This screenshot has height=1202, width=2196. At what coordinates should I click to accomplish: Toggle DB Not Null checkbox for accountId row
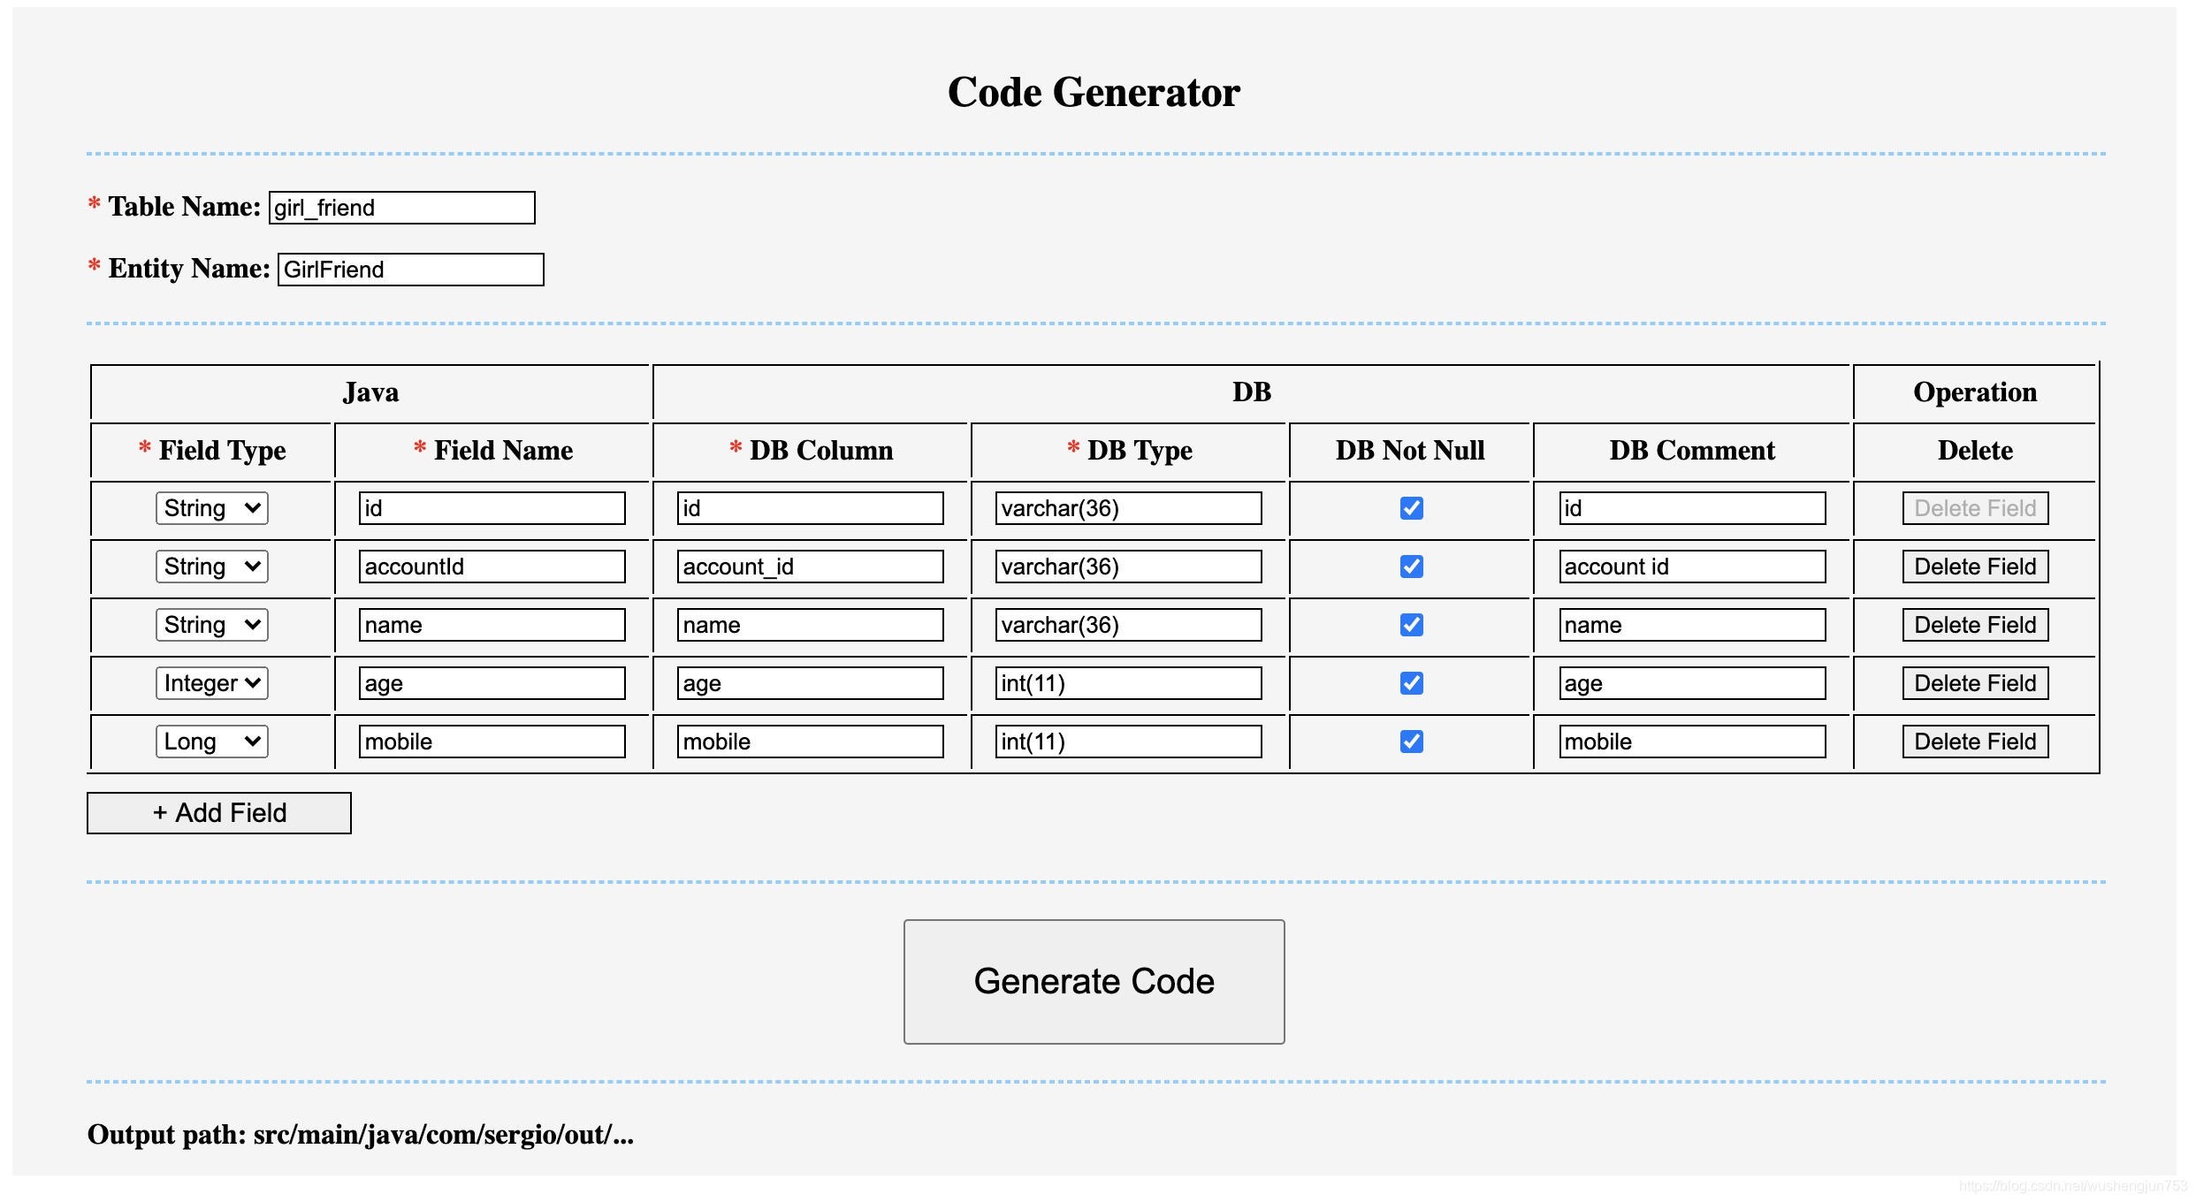pyautogui.click(x=1411, y=567)
